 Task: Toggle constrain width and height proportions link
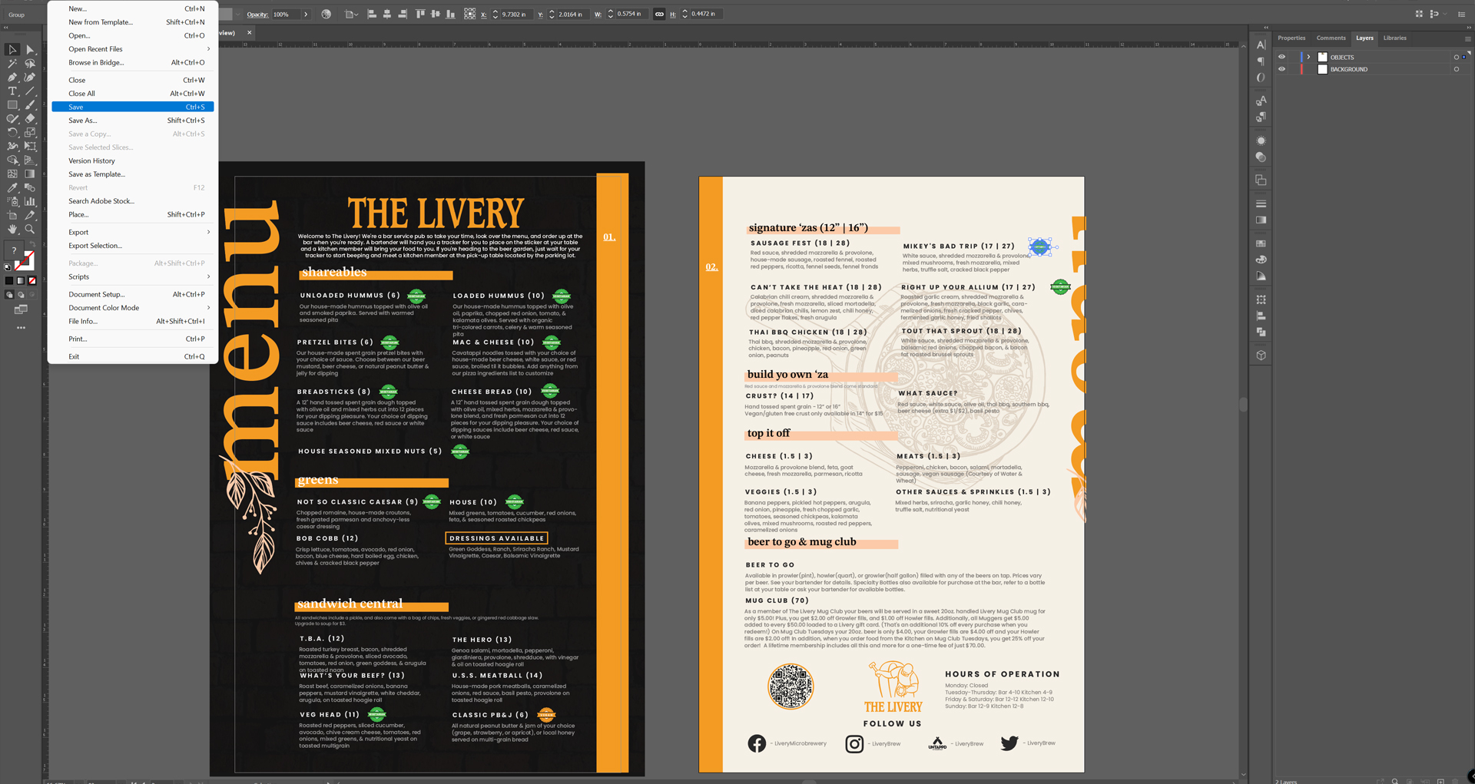659,14
